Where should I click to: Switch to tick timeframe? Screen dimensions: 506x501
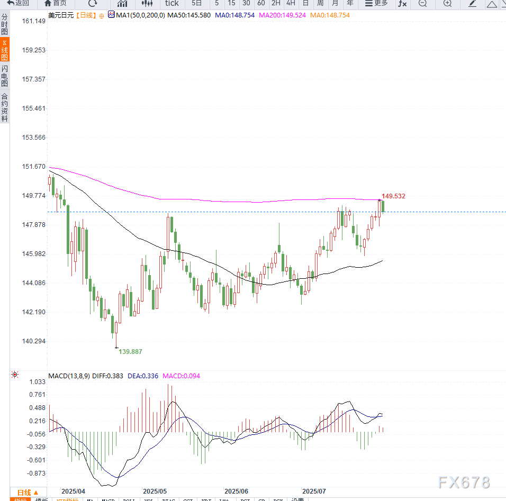coord(171,3)
